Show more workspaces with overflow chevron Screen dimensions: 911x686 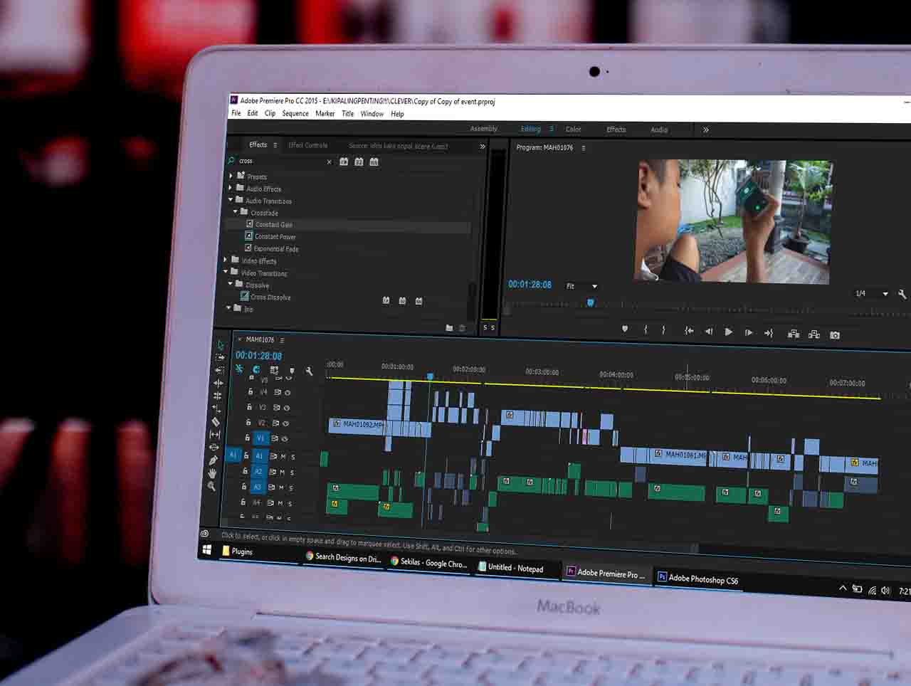(706, 130)
